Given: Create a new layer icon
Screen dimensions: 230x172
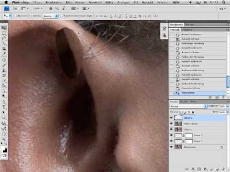Looking at the screenshot, I should click(217, 169).
